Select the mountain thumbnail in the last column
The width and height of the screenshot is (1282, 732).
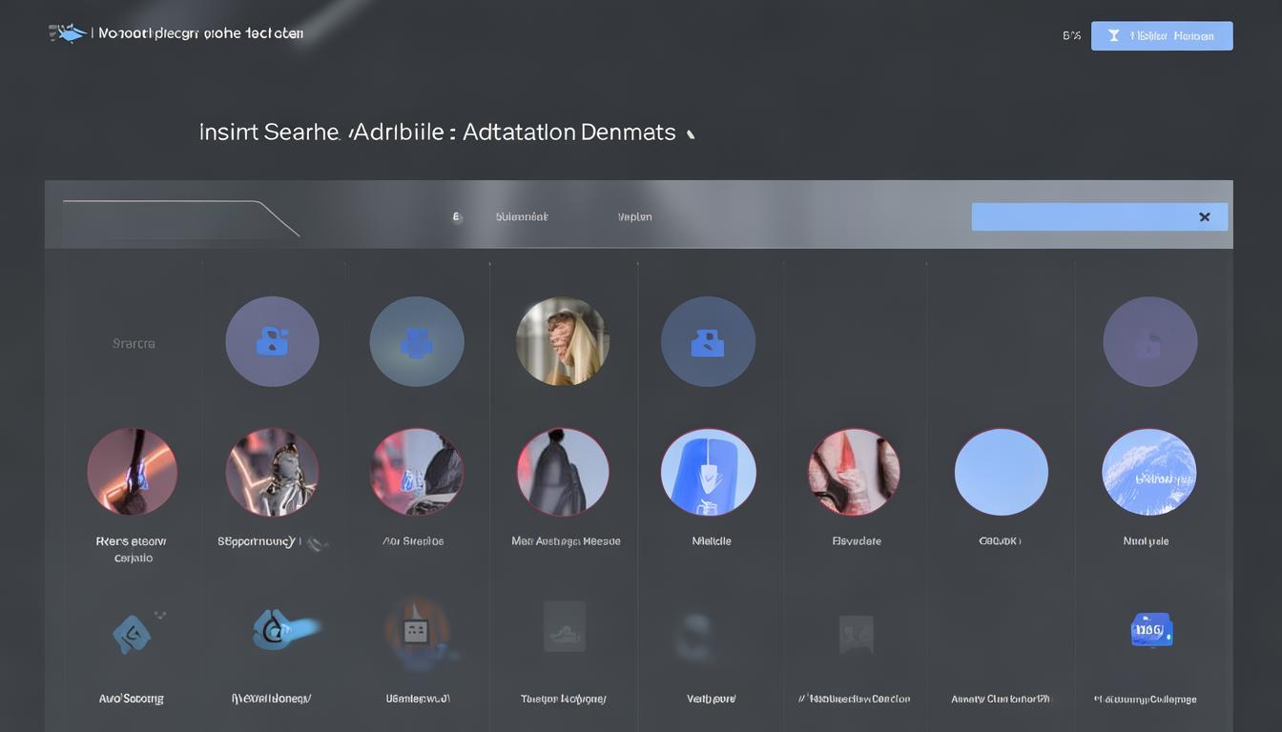pyautogui.click(x=1148, y=472)
